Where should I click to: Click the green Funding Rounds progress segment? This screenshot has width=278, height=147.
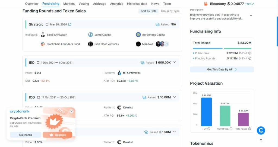tap(238, 48)
